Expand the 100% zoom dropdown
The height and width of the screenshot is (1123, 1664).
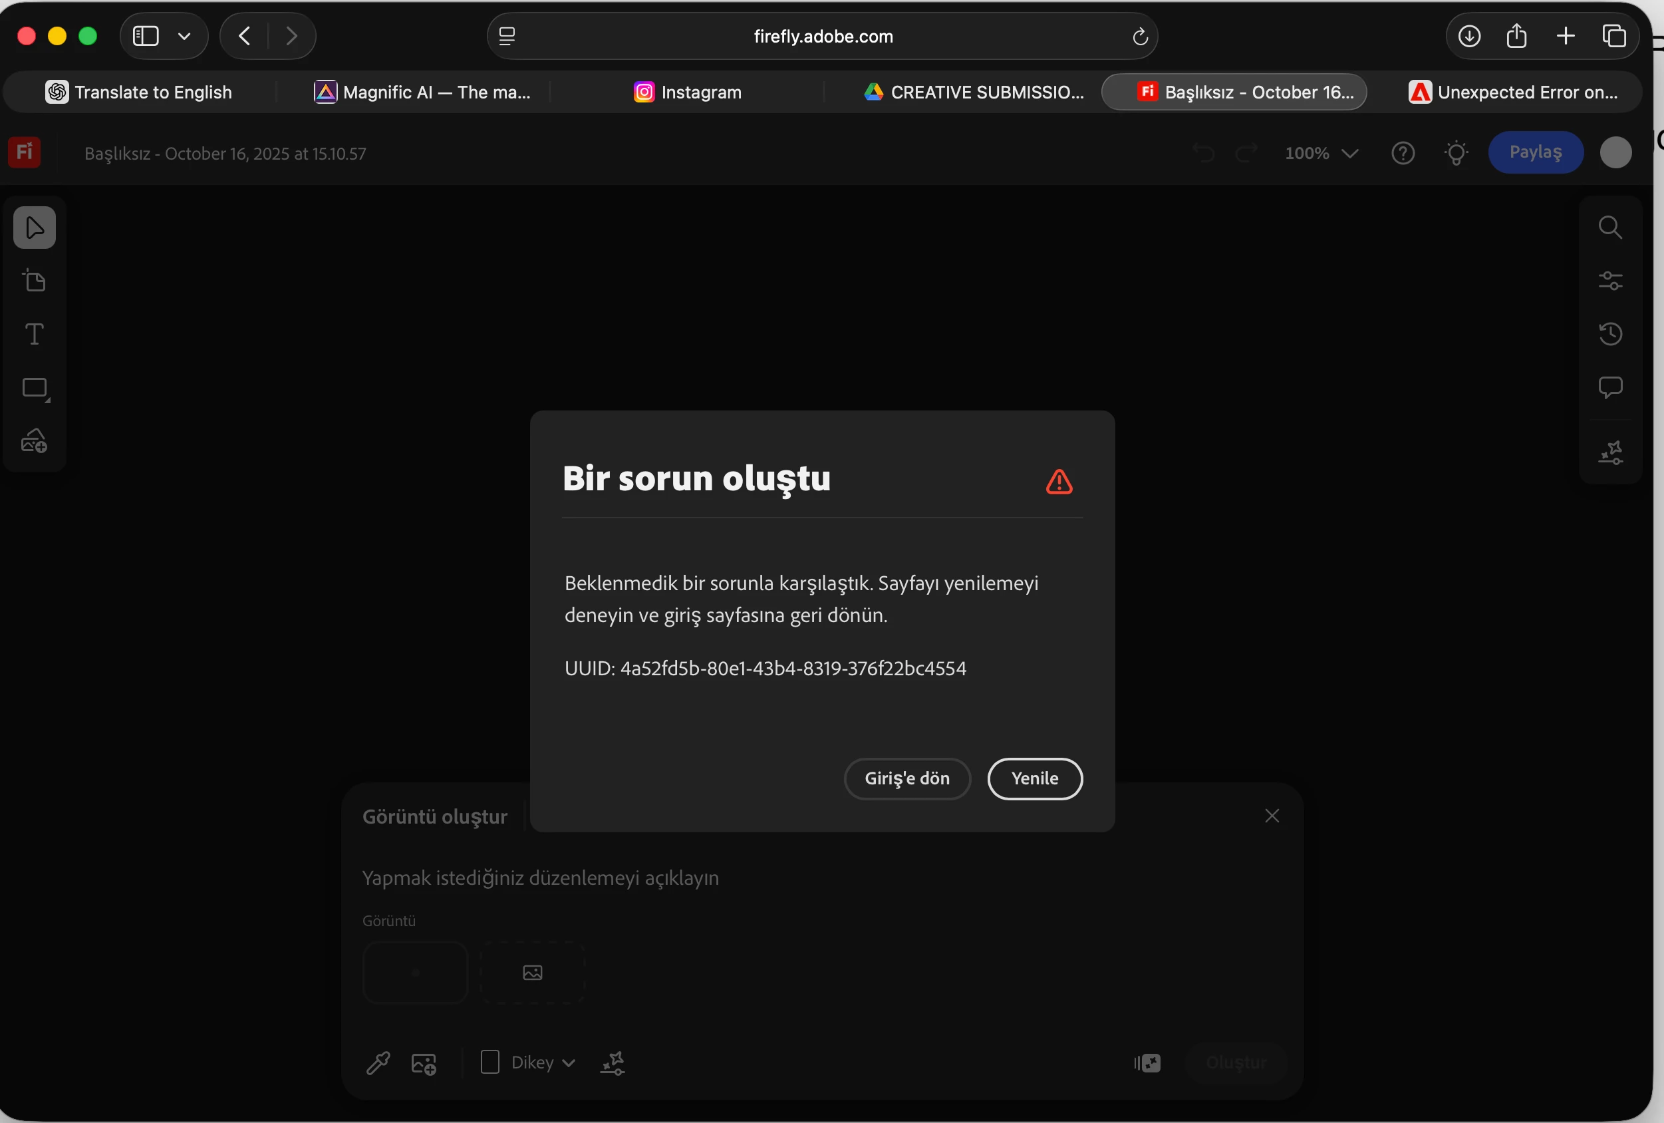pos(1321,153)
